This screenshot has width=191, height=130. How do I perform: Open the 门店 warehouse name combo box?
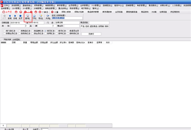[67, 23]
